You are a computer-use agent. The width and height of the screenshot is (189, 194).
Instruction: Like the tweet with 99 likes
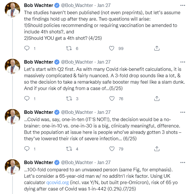click(112, 48)
